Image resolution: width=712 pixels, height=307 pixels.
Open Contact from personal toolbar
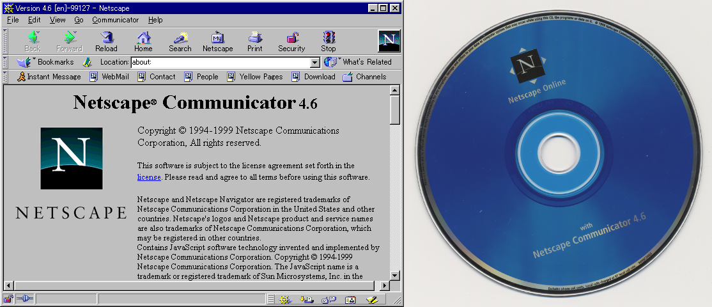[x=156, y=77]
